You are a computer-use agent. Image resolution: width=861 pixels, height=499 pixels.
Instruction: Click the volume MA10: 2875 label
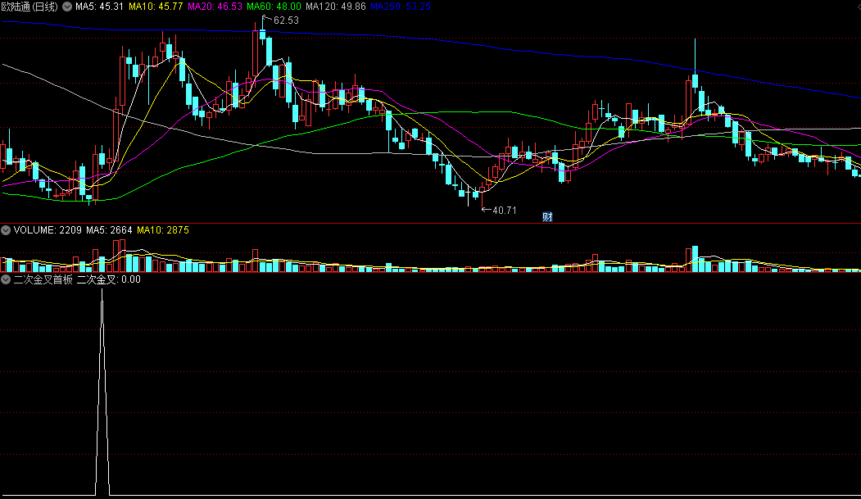163,230
